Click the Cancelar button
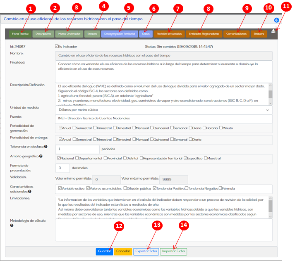The image size is (302, 261). click(123, 252)
